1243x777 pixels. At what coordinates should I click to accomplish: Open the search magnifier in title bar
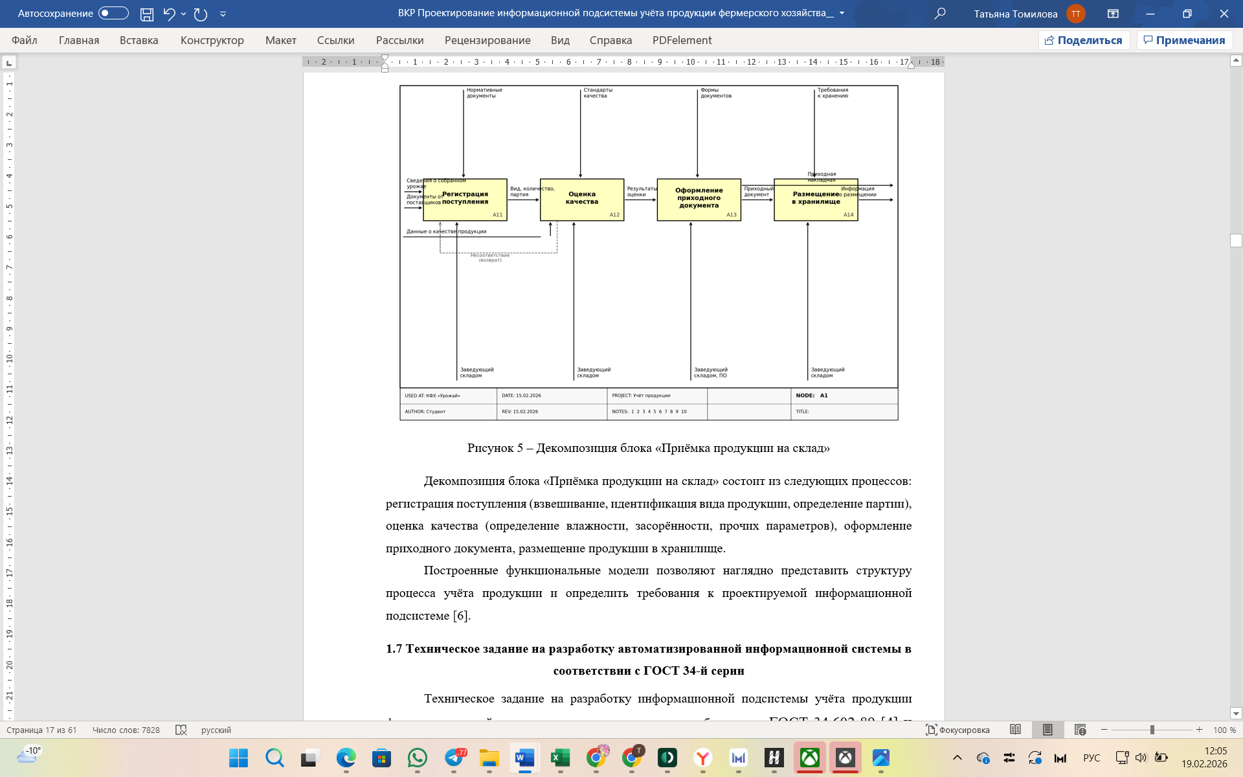(x=940, y=14)
